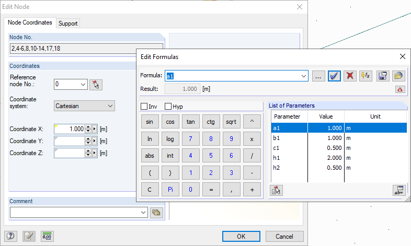The width and height of the screenshot is (411, 246).
Task: Open comment library icon beside Comment field
Action: tap(156, 213)
